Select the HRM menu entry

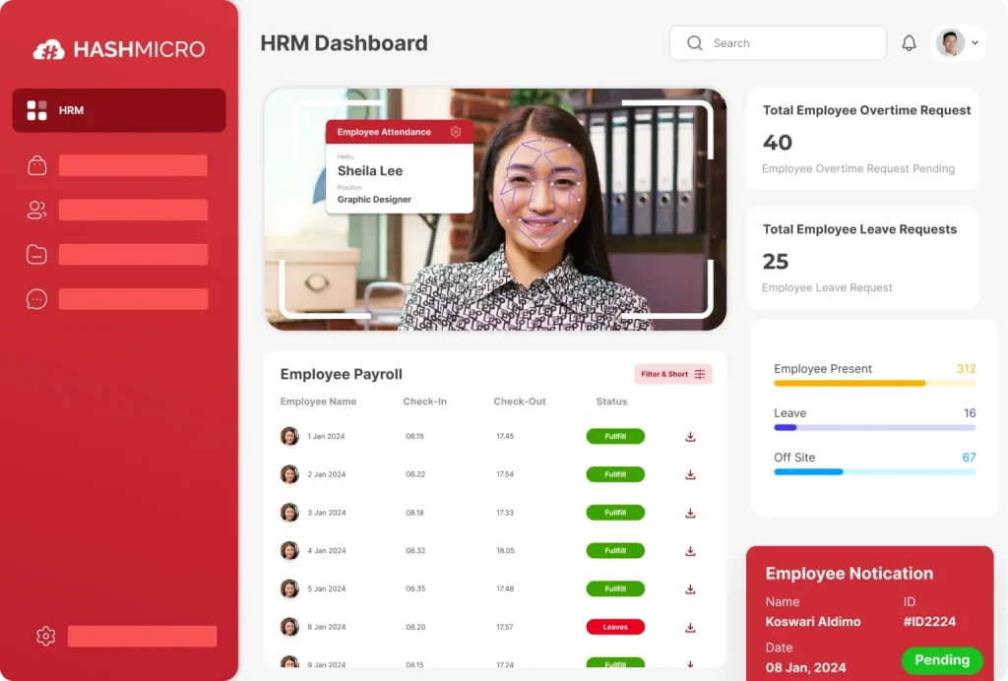click(x=118, y=110)
